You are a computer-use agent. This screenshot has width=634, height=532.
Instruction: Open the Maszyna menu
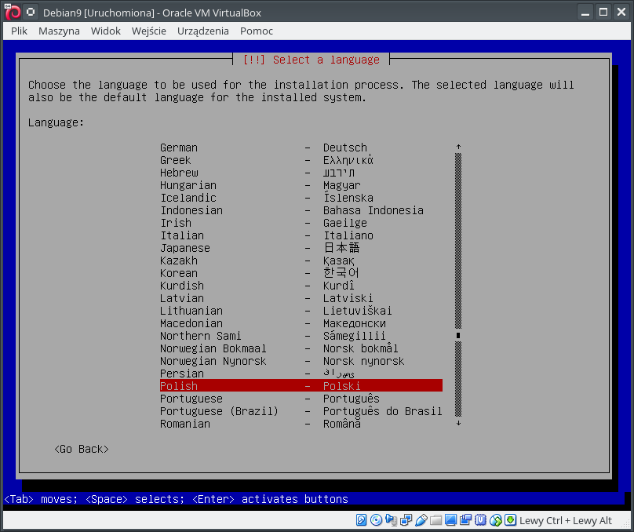[x=59, y=31]
